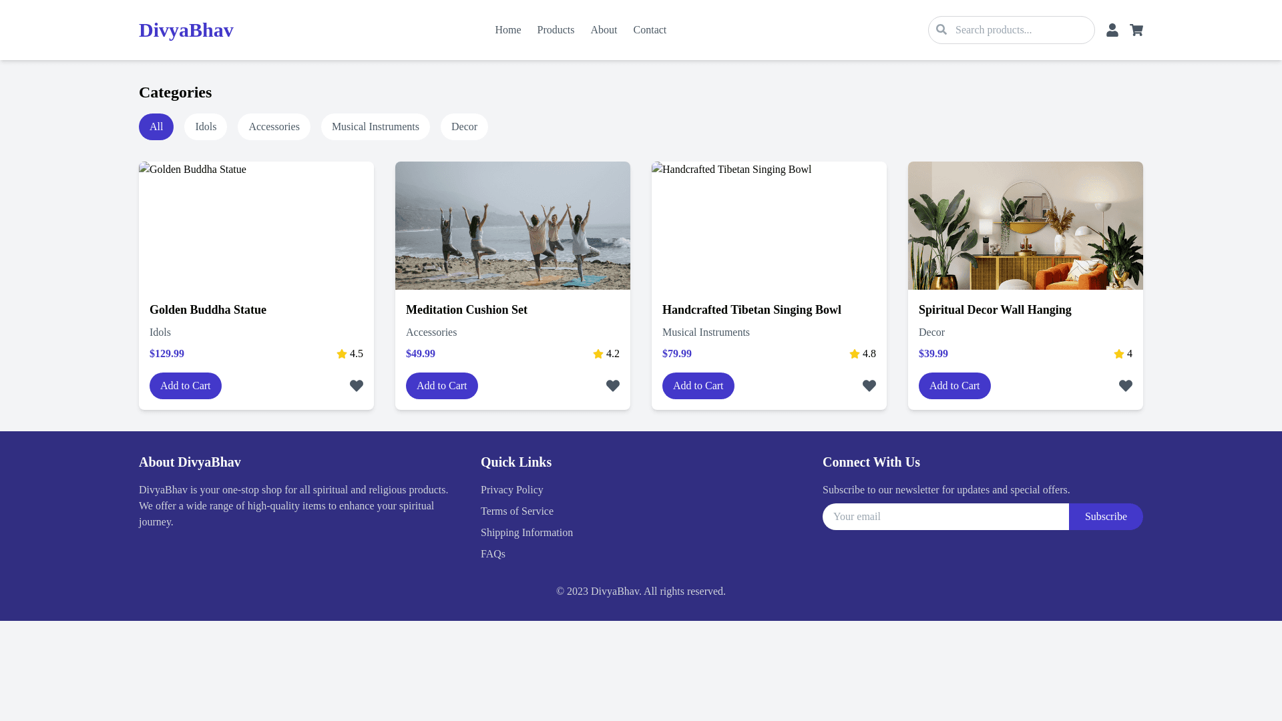1282x721 pixels.
Task: Click the Spiritual Decor Wall Hanging image
Action: pyautogui.click(x=1025, y=226)
